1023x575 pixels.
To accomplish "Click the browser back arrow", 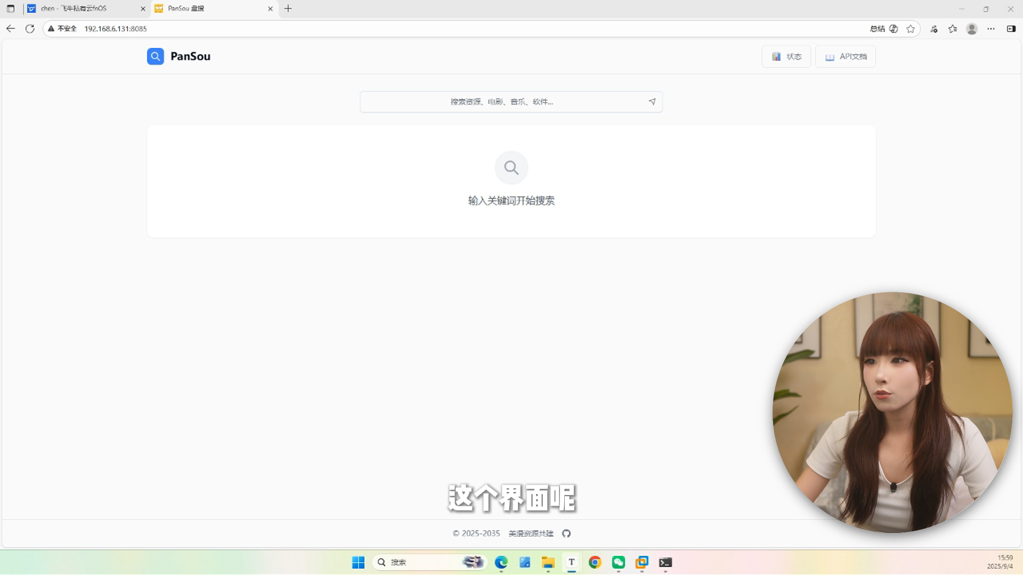I will (11, 29).
